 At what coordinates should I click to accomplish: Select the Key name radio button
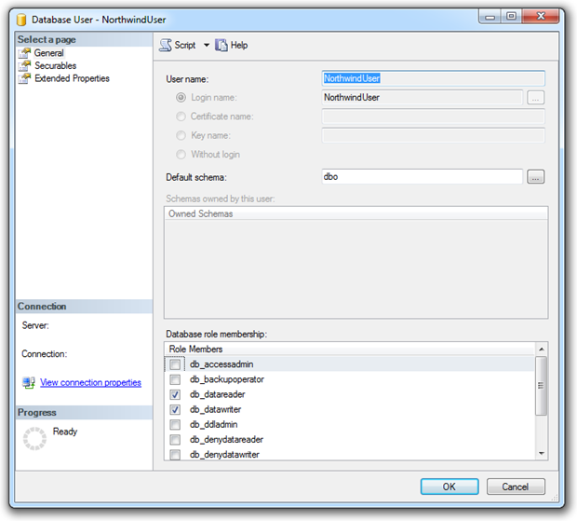click(181, 135)
